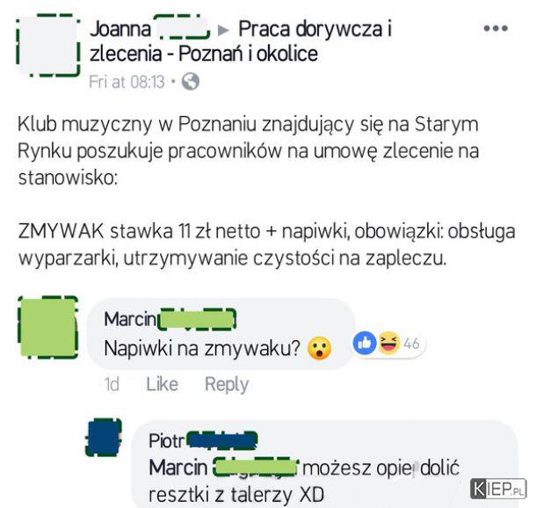Viewport: 536px width, 508px height.
Task: Click the 1d comment timestamp
Action: click(x=112, y=385)
